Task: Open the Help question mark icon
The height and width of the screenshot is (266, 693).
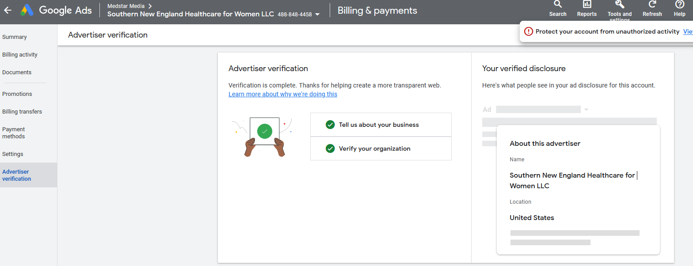Action: pos(680,4)
